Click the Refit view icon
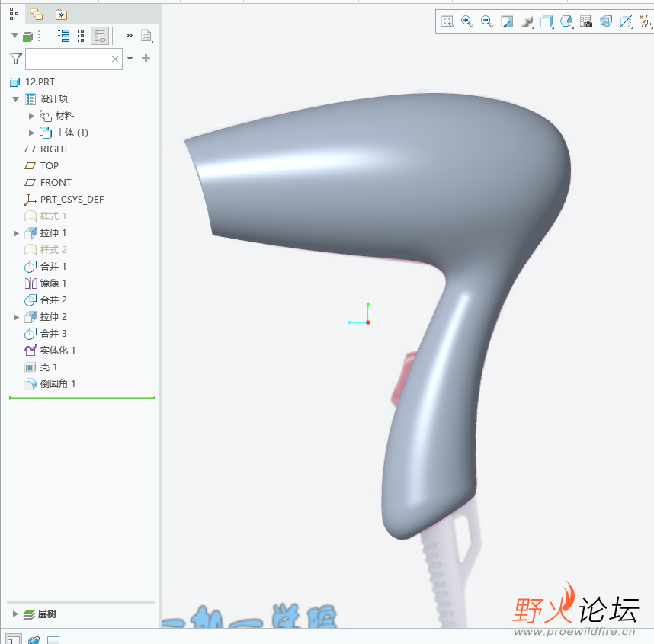Screen dimensions: 654x644 (x=447, y=21)
